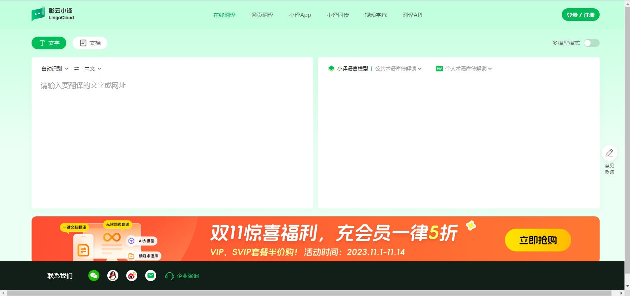Open QQ penguin contact icon
Viewport: 630px width, 296px height.
[x=113, y=276]
